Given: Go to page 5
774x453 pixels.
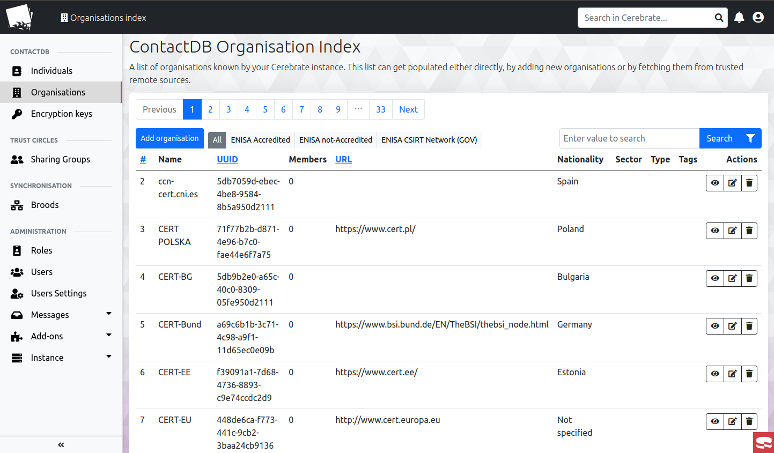Looking at the screenshot, I should (x=265, y=109).
